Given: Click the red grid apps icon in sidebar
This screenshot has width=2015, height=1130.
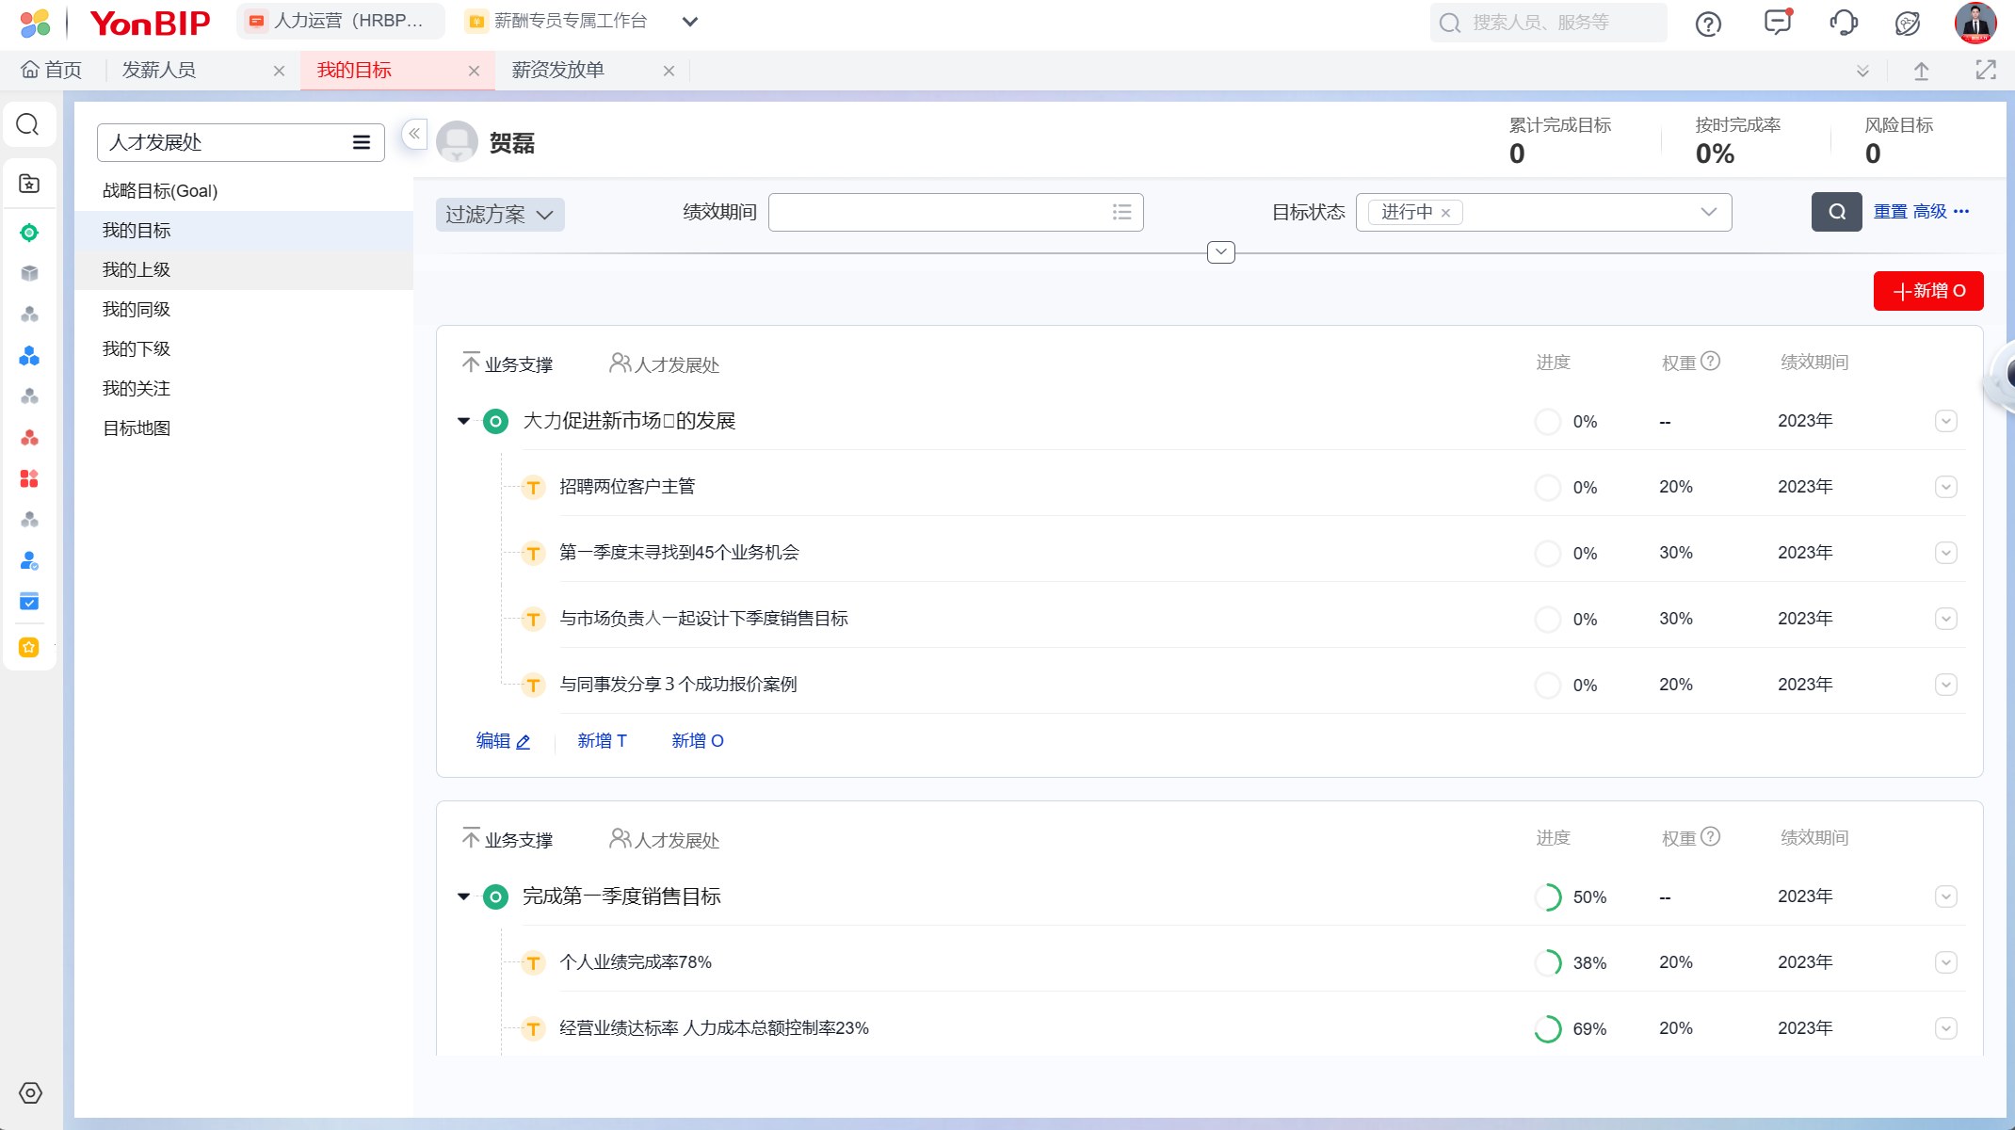Looking at the screenshot, I should coord(29,478).
